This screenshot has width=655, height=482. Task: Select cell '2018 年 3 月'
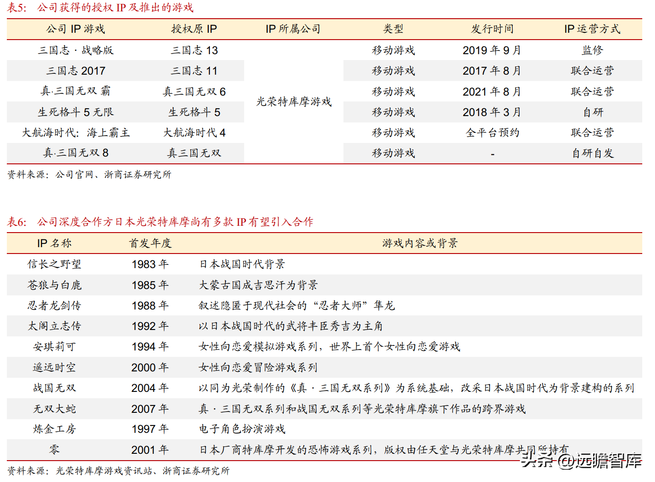click(x=492, y=112)
